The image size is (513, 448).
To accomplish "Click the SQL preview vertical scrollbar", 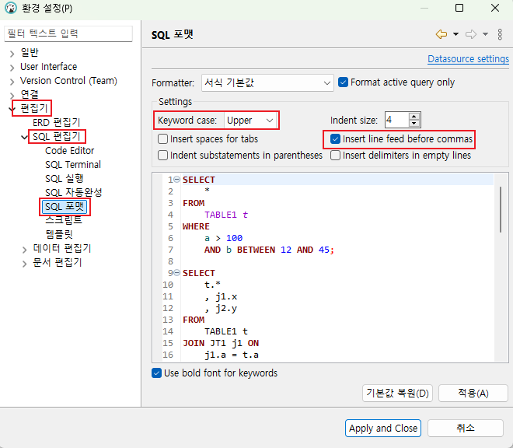I will click(501, 209).
